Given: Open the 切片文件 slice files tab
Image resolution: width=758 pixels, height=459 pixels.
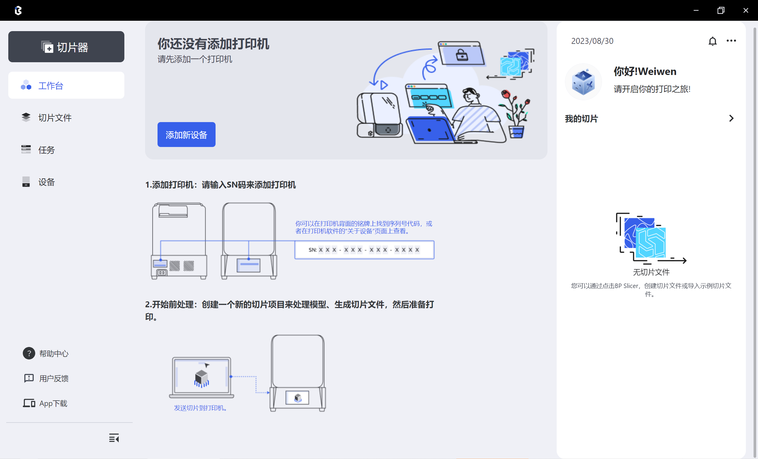Looking at the screenshot, I should tap(55, 118).
